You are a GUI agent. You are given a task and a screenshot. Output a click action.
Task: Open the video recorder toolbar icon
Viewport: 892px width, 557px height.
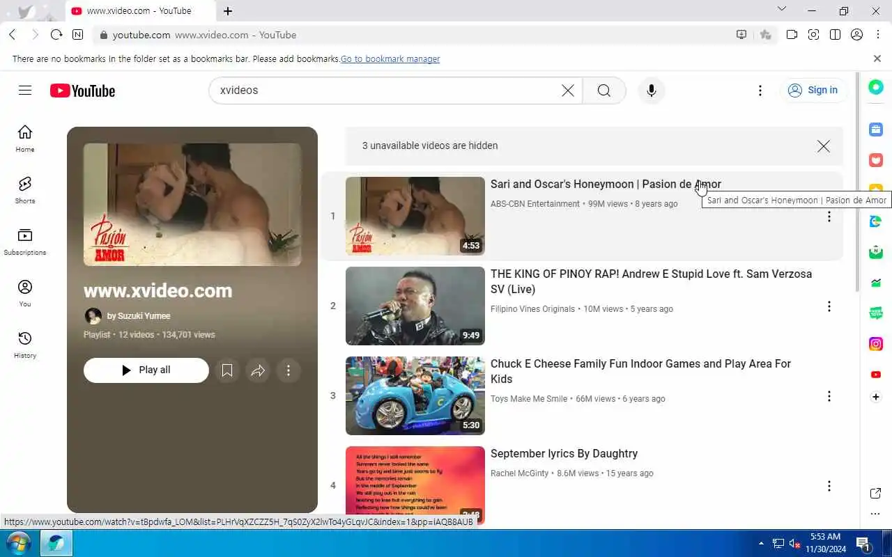(x=792, y=35)
